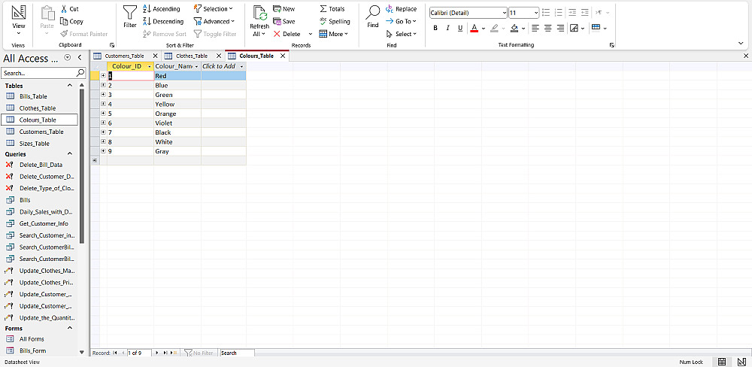Click the record Search box
The height and width of the screenshot is (367, 752).
pos(237,353)
